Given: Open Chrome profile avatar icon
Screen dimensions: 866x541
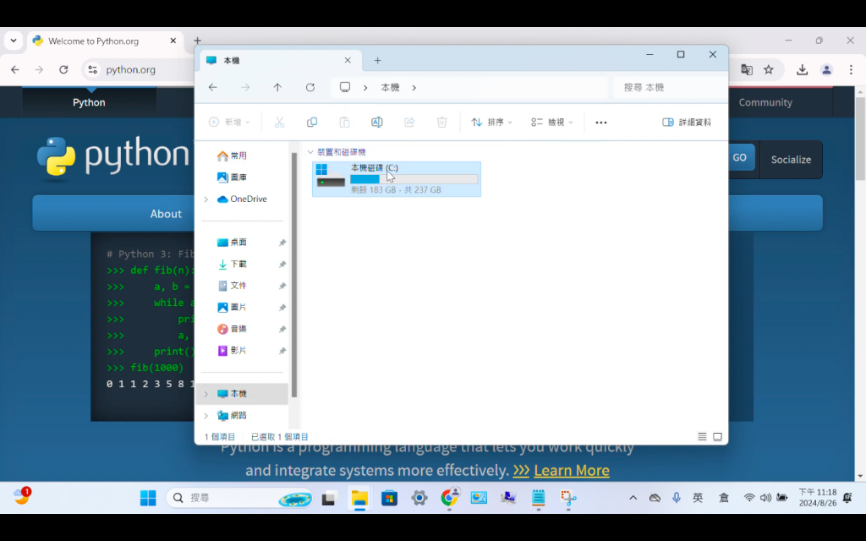Looking at the screenshot, I should (826, 69).
